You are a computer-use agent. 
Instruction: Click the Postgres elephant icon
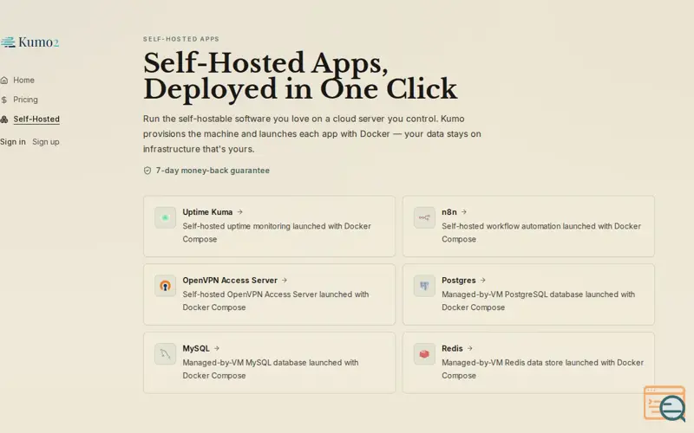point(424,286)
